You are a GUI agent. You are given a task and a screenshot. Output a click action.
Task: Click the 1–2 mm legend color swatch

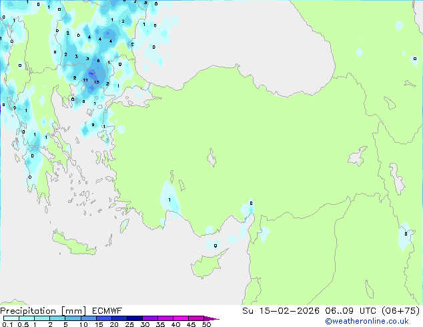[x=42, y=318]
